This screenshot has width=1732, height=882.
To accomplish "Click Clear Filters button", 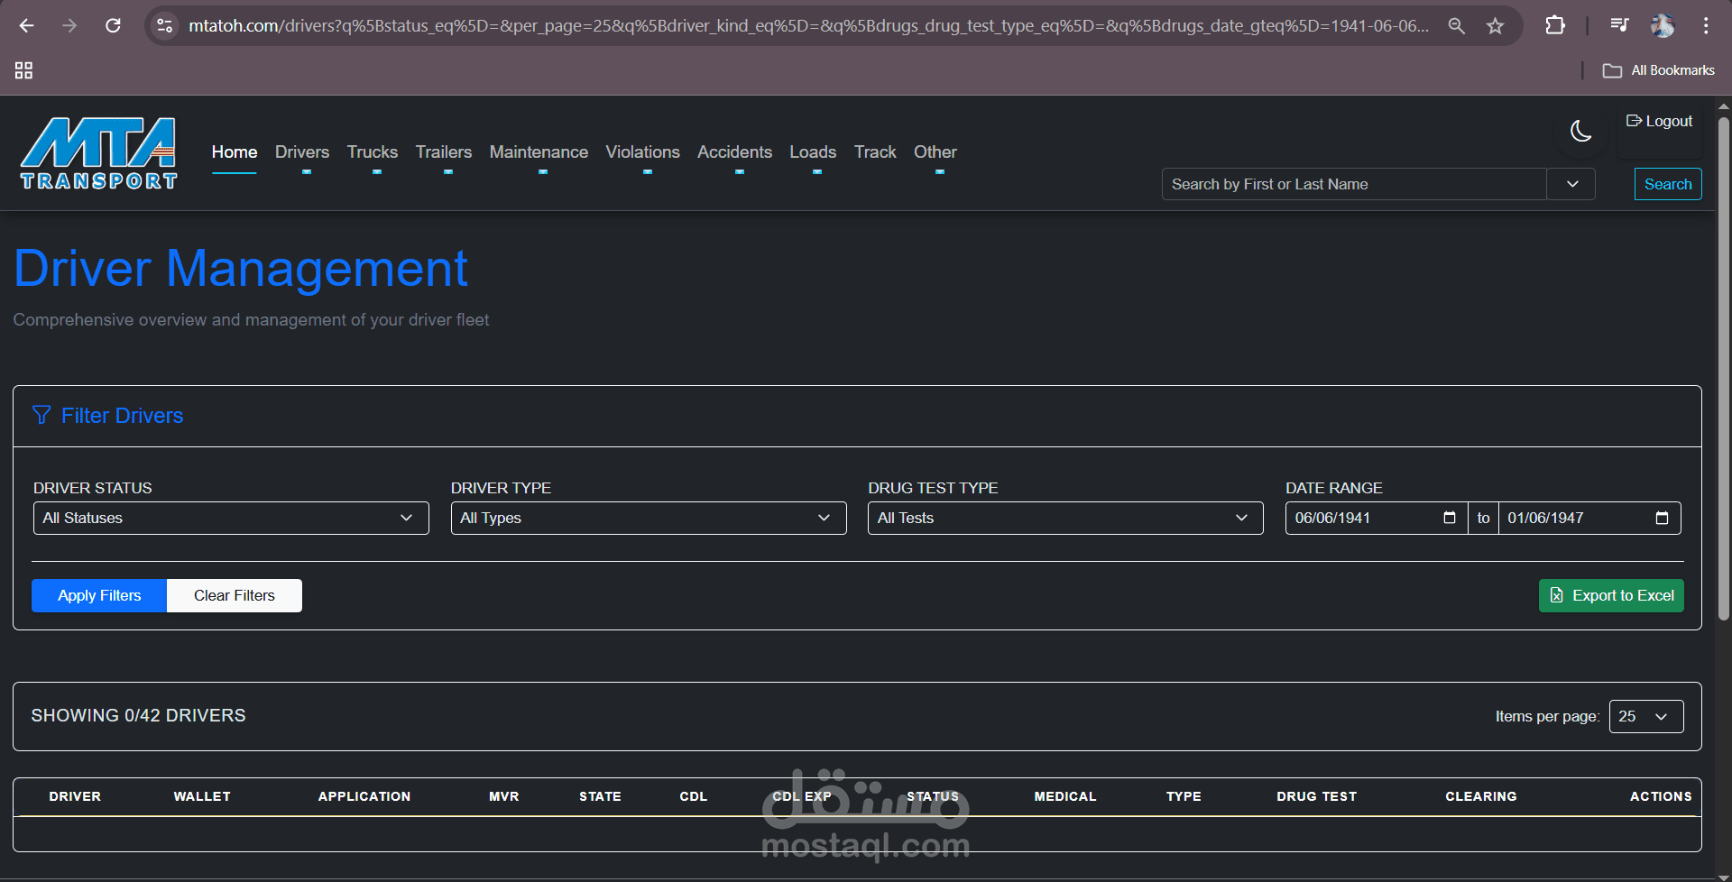I will tap(235, 595).
